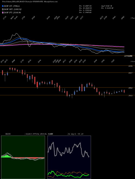Viewport: 135px width, 179px height.
Task: Click the 1911 price level label
Action: pyautogui.click(x=130, y=96)
